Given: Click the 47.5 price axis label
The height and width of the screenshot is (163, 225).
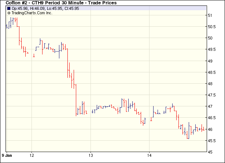Looking at the screenshot, I should tap(212, 95).
